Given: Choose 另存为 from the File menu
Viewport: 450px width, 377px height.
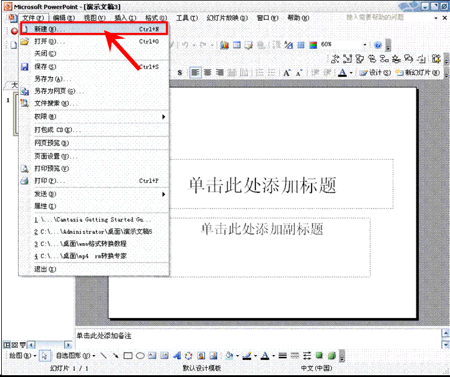Looking at the screenshot, I should coord(94,79).
